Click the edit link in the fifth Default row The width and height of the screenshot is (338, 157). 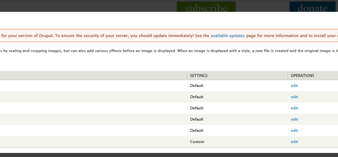[294, 131]
